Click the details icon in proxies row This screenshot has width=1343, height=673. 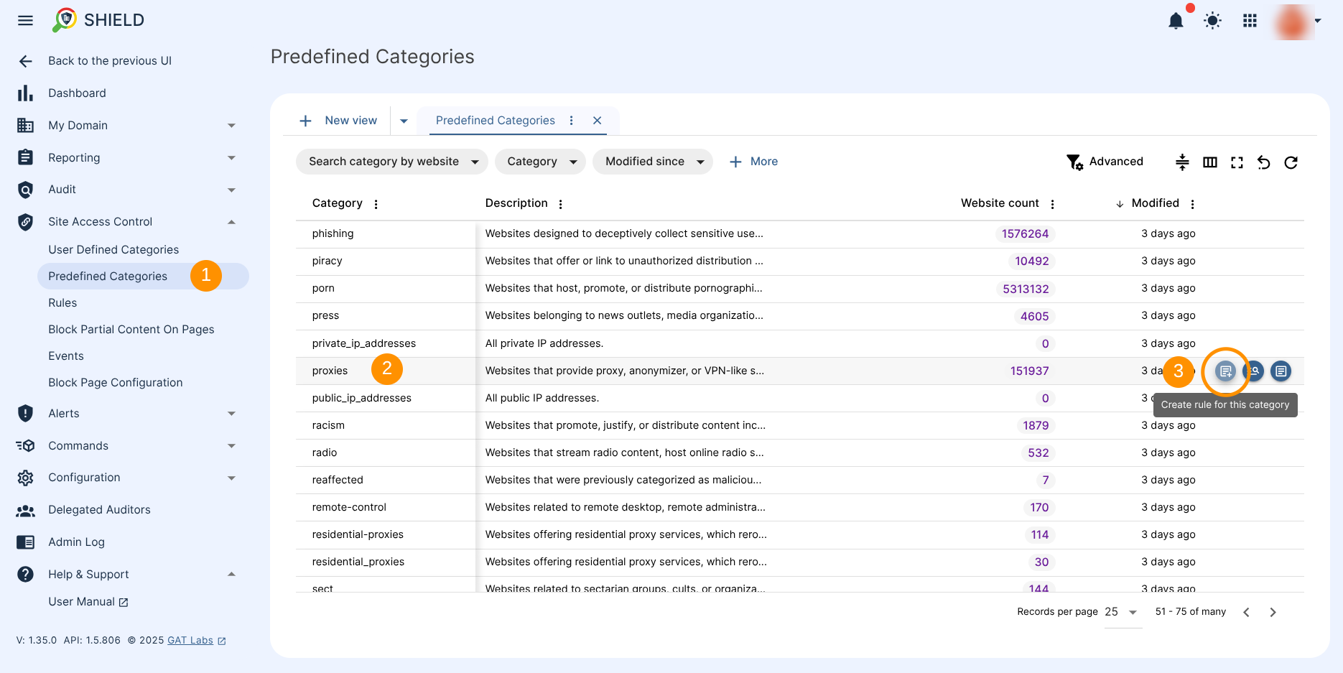pyautogui.click(x=1281, y=371)
